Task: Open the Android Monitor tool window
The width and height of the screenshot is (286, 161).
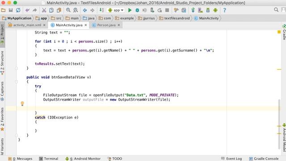Action: pyautogui.click(x=83, y=159)
